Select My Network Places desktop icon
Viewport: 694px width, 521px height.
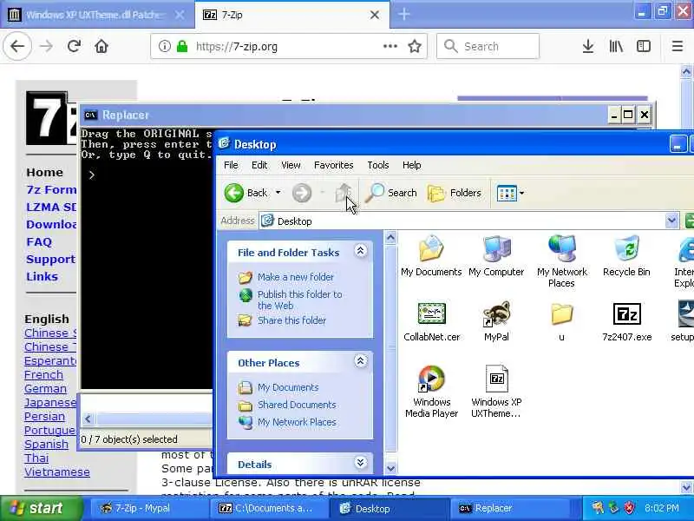pos(561,261)
